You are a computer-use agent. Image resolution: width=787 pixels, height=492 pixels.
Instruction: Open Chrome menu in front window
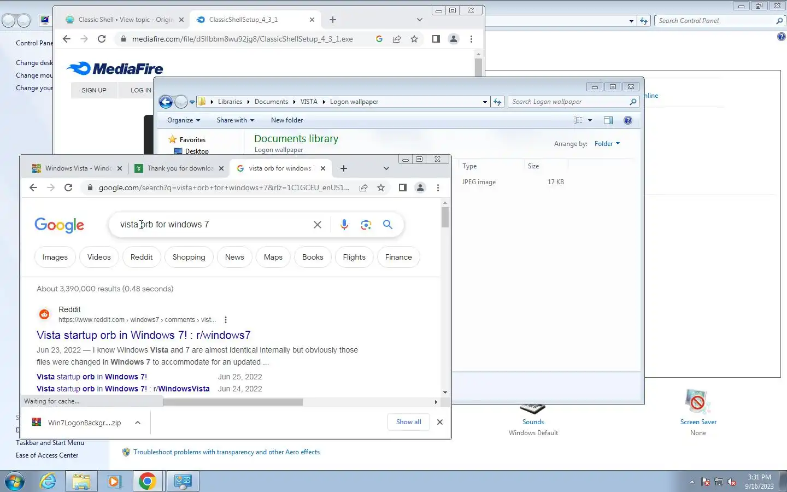[438, 188]
